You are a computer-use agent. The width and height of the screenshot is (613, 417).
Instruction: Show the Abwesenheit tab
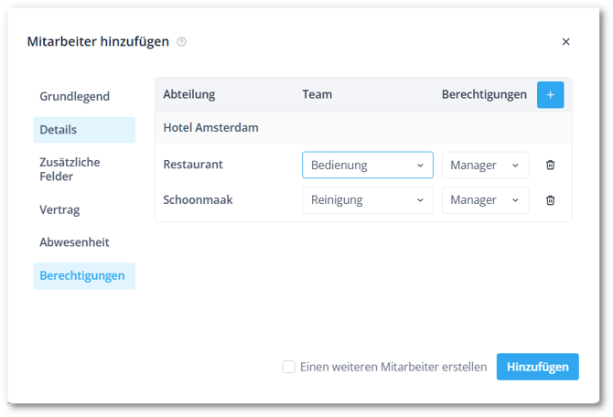[x=74, y=243]
